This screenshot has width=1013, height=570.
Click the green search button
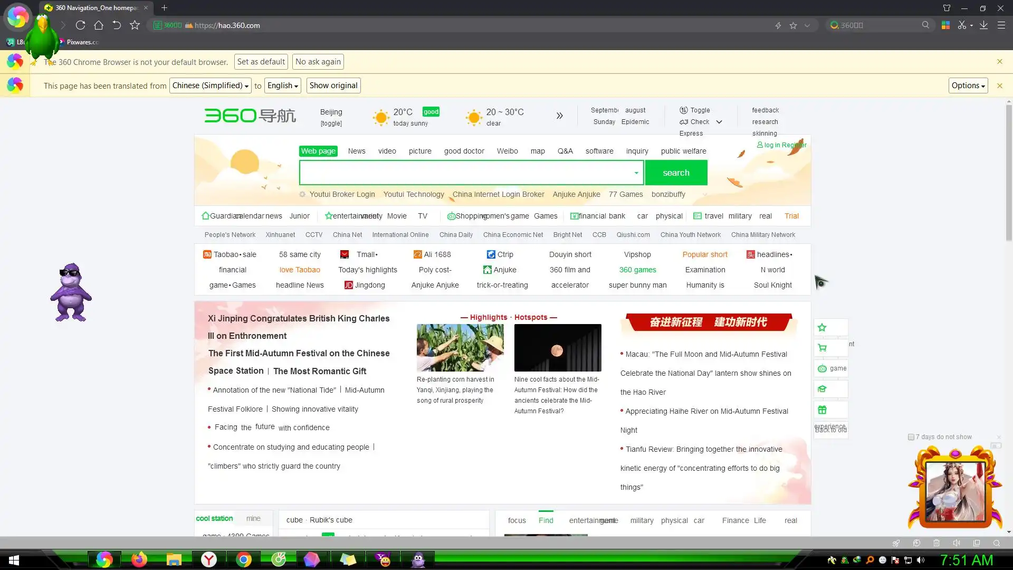(x=676, y=173)
